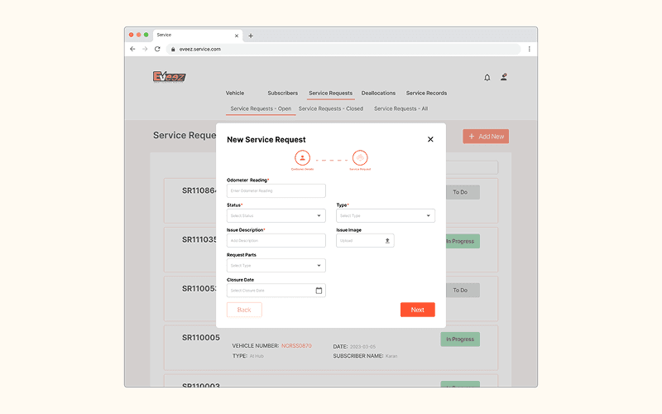Click the red macOS close dot

pos(132,35)
